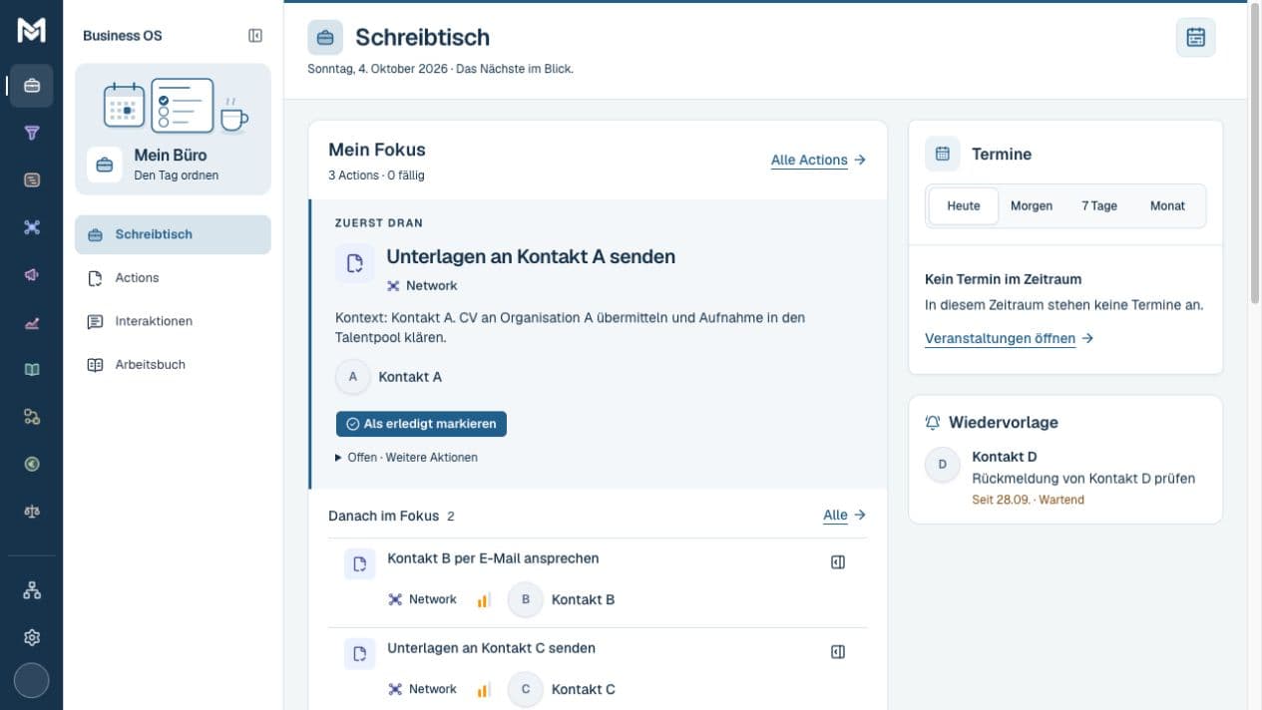Click the Wiedervorlage bell icon
The height and width of the screenshot is (710, 1262).
933,423
